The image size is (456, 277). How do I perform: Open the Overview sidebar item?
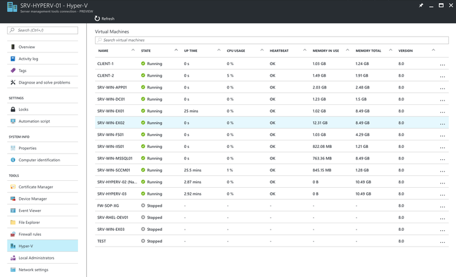tap(42, 47)
